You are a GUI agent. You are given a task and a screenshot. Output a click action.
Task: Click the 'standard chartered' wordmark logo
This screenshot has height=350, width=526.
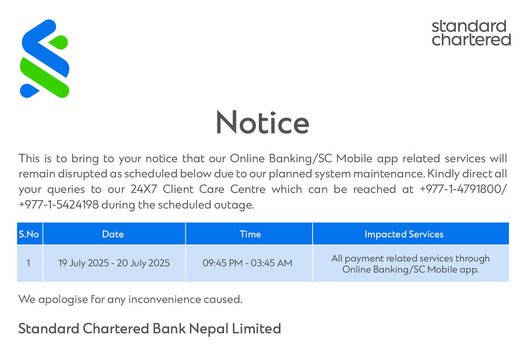pyautogui.click(x=471, y=33)
